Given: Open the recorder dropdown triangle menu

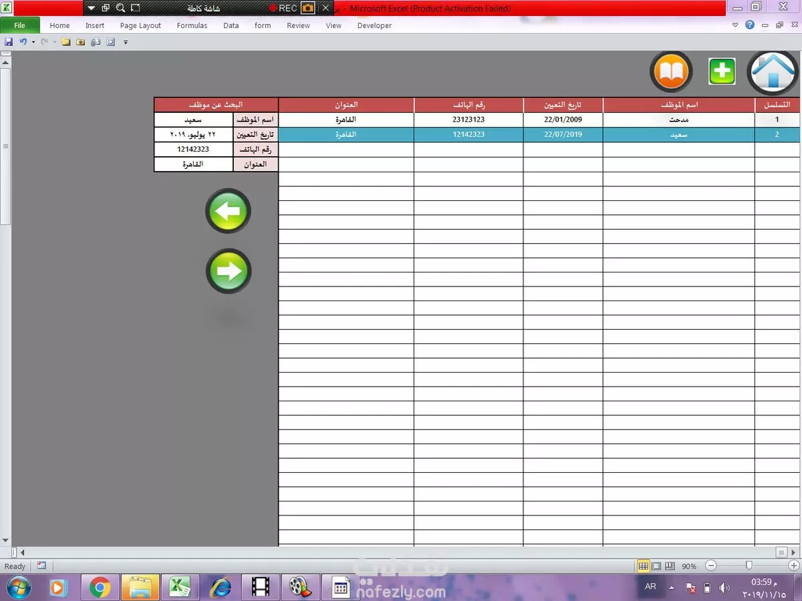Looking at the screenshot, I should (92, 9).
